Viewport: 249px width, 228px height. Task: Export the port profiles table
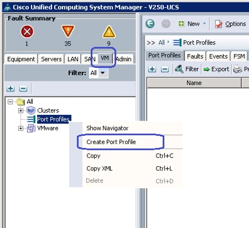pos(216,69)
